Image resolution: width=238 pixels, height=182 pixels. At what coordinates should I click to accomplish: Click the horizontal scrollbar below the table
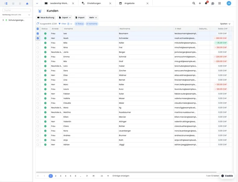click(x=126, y=172)
